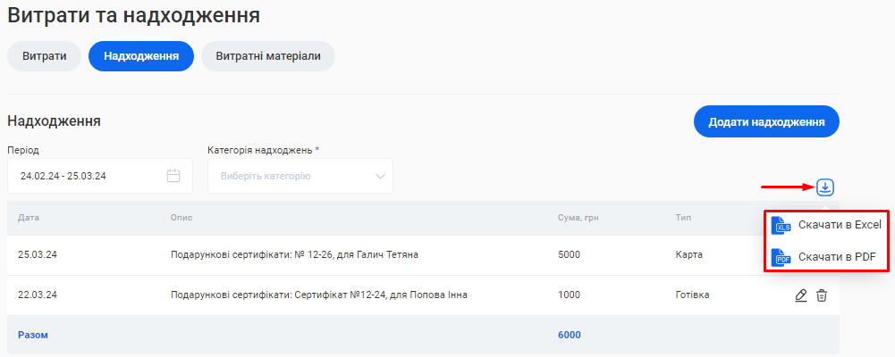The height and width of the screenshot is (357, 895).
Task: Click the Дата column header
Action: pos(29,218)
